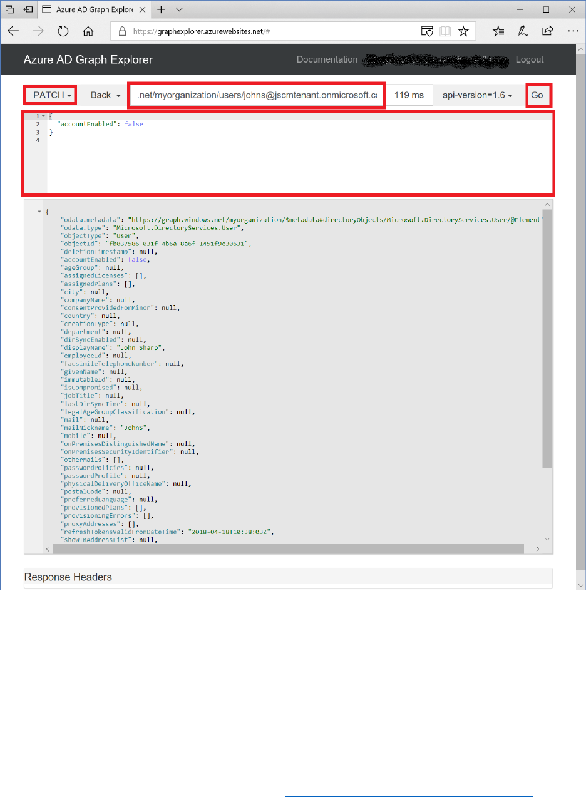The height and width of the screenshot is (797, 586).
Task: Click the Azure AD Graph Explorer title
Action: [88, 60]
